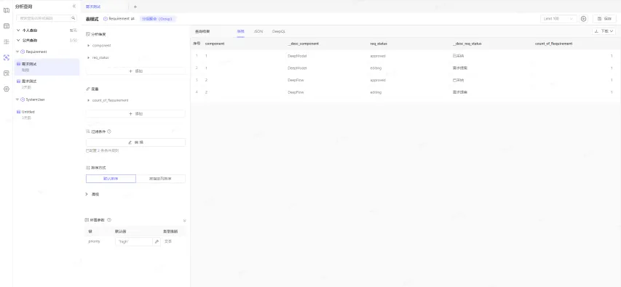621x287 pixels.
Task: Click the priority parameter key cell
Action: [x=94, y=241]
